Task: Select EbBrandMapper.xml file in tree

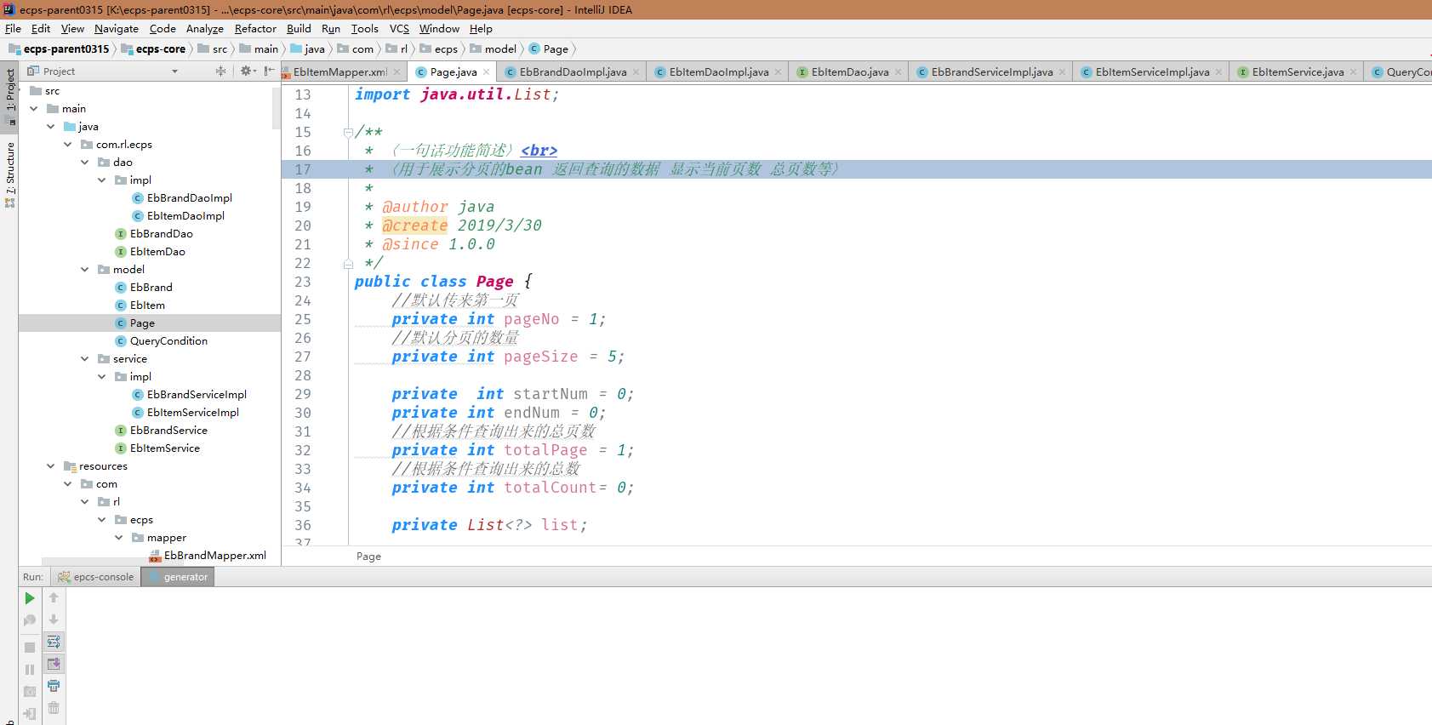Action: click(214, 556)
